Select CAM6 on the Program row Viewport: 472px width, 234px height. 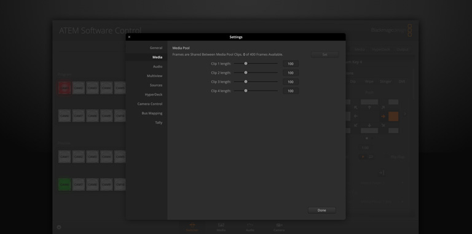[65, 116]
